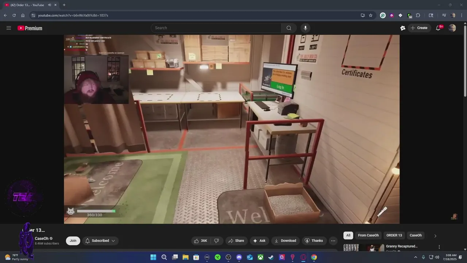This screenshot has width=467, height=263.
Task: Open Steam from taskbar
Action: point(271,257)
